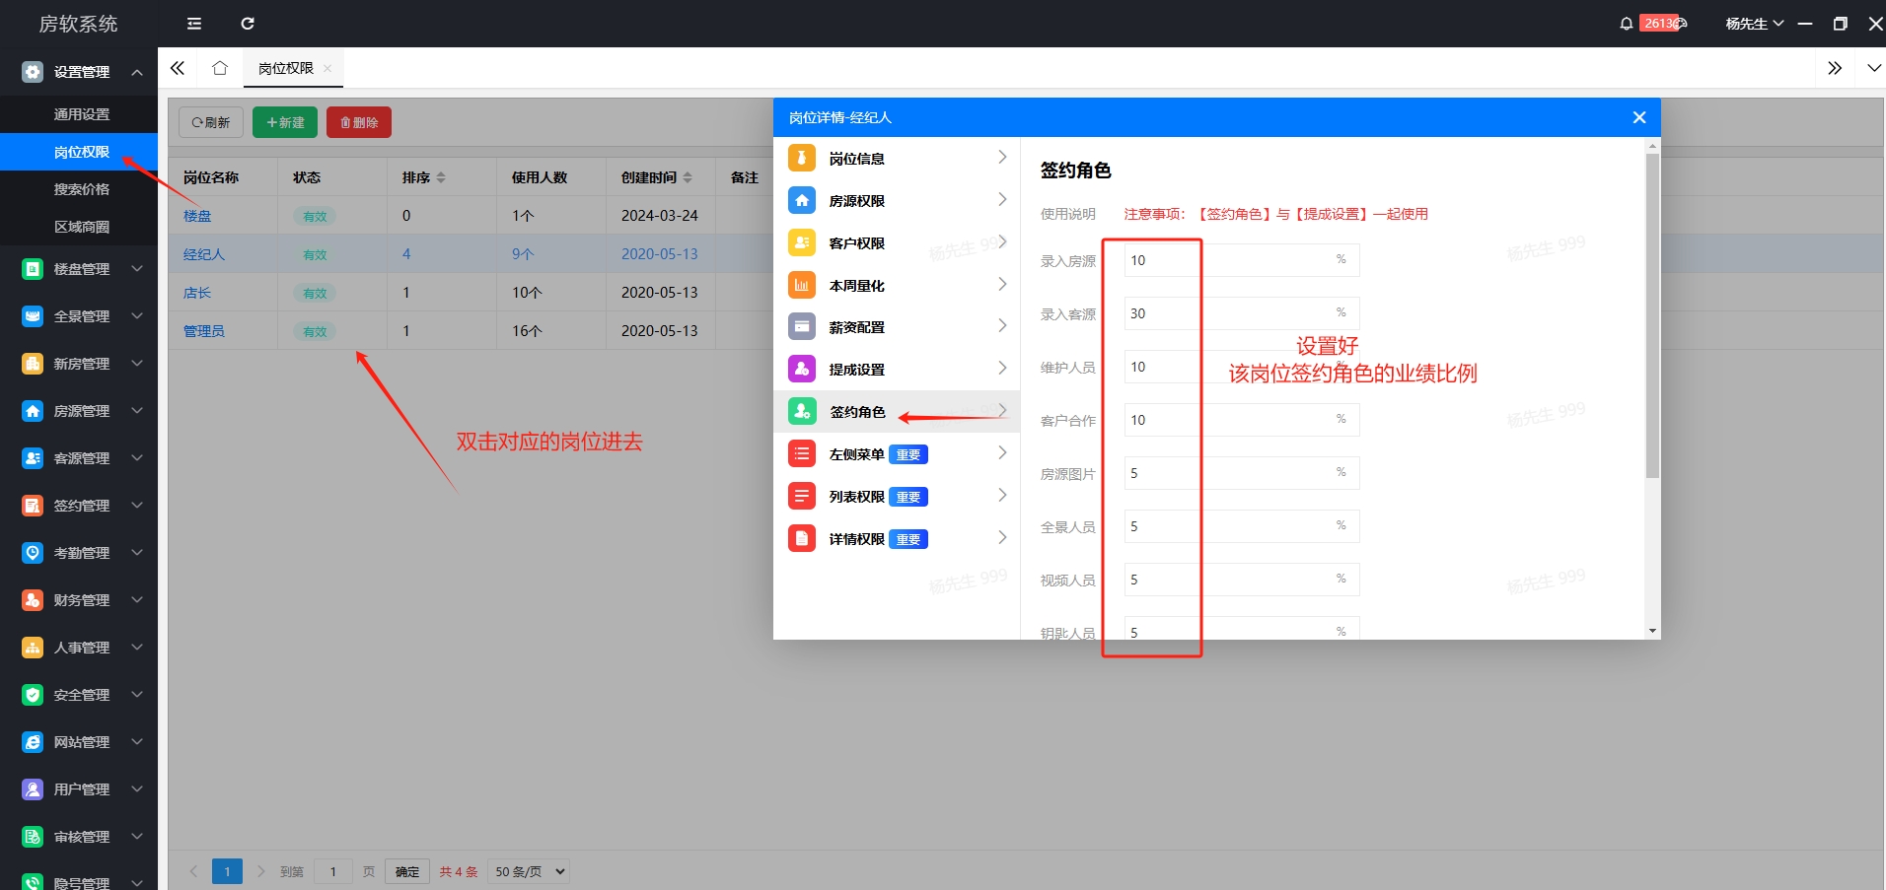Click the sidebar collapse hamburger icon
This screenshot has width=1886, height=890.
point(194,24)
